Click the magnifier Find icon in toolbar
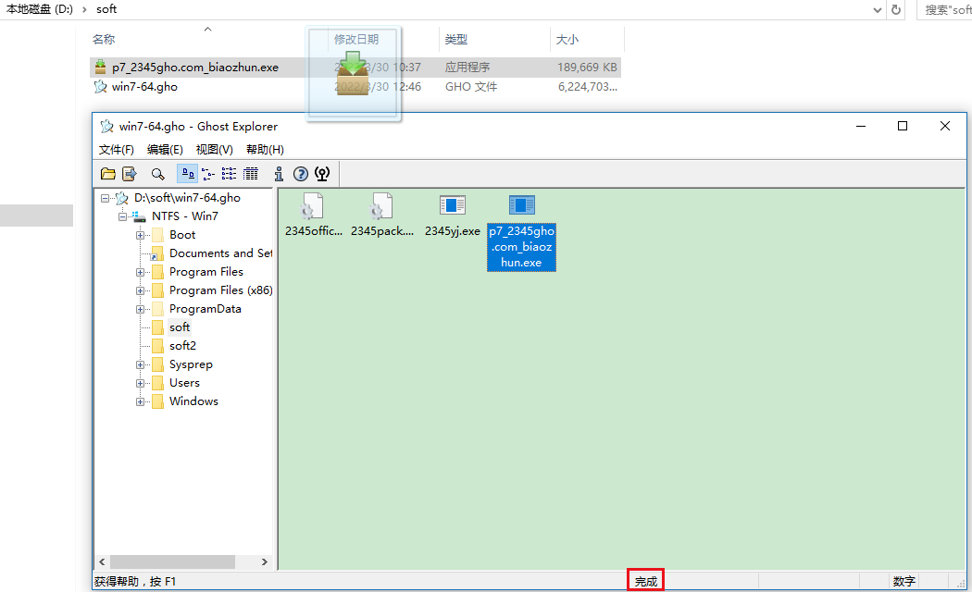Viewport: 972px width, 592px height. (x=158, y=173)
